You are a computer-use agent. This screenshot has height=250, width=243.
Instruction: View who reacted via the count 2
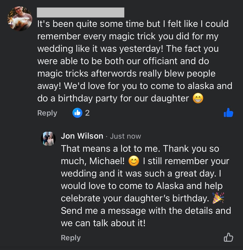click(87, 113)
